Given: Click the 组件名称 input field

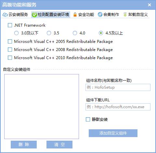Looking at the screenshot, I should click(x=118, y=87).
